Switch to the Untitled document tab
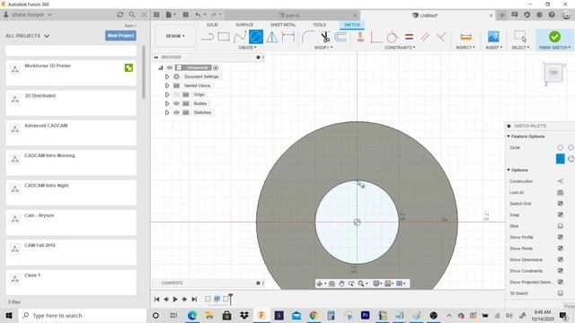This screenshot has height=323, width=575. point(428,15)
